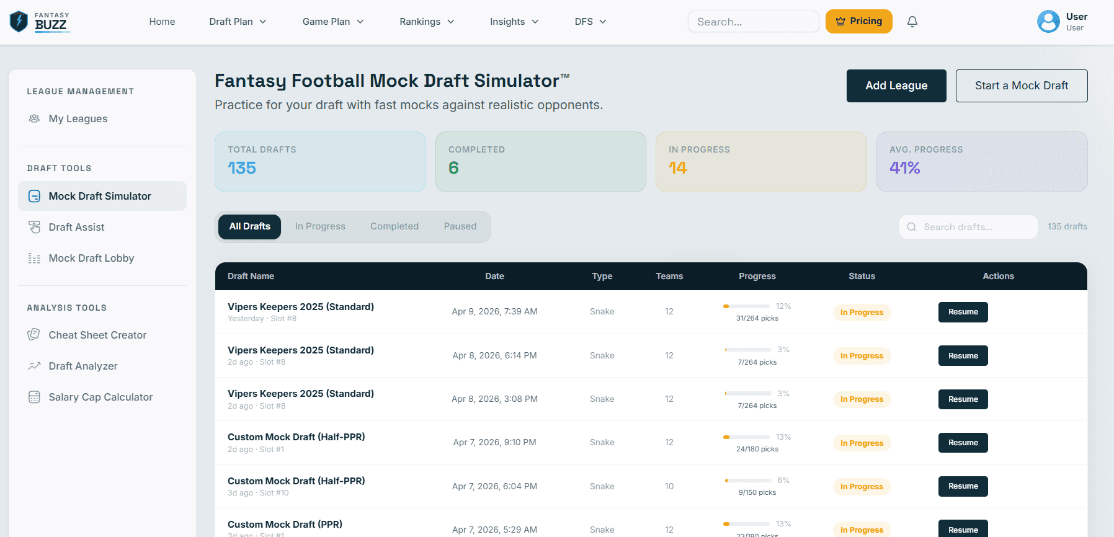Click the Start a Mock Draft button
This screenshot has height=537, width=1114.
1022,86
